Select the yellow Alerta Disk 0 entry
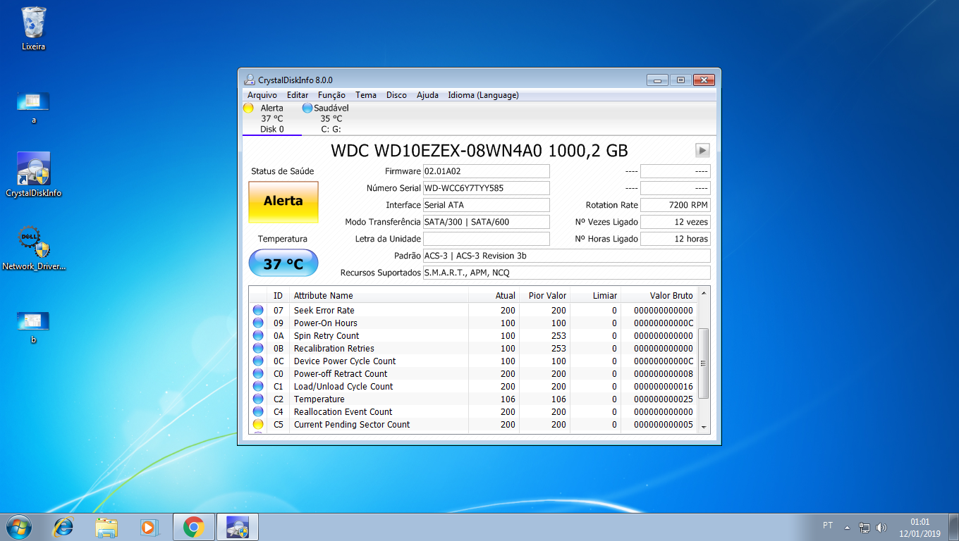959x541 pixels. click(x=271, y=118)
